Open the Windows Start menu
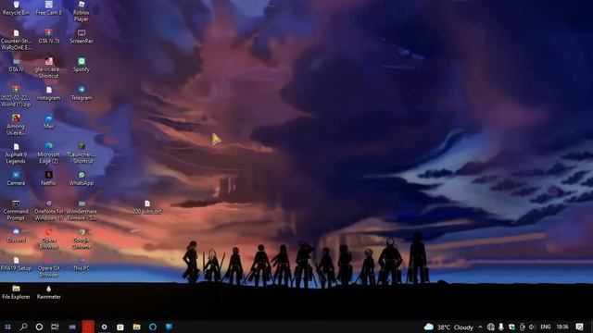Screen dimensions: 593x333 pos(7,327)
